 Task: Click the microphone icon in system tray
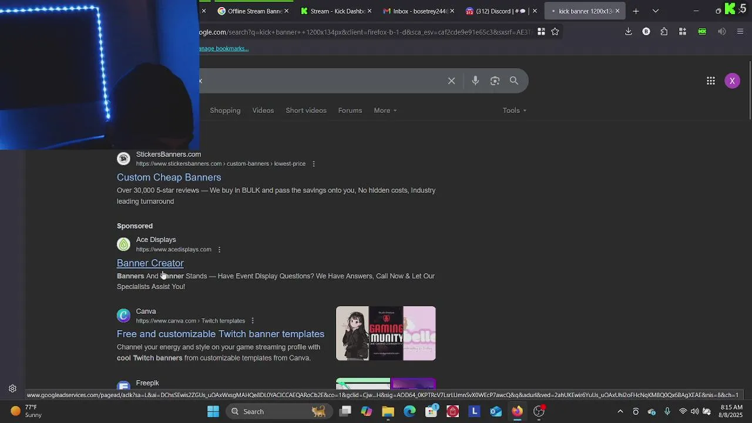point(667,412)
